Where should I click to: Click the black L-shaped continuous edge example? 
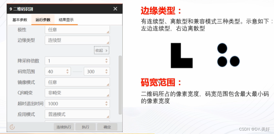click(x=182, y=56)
